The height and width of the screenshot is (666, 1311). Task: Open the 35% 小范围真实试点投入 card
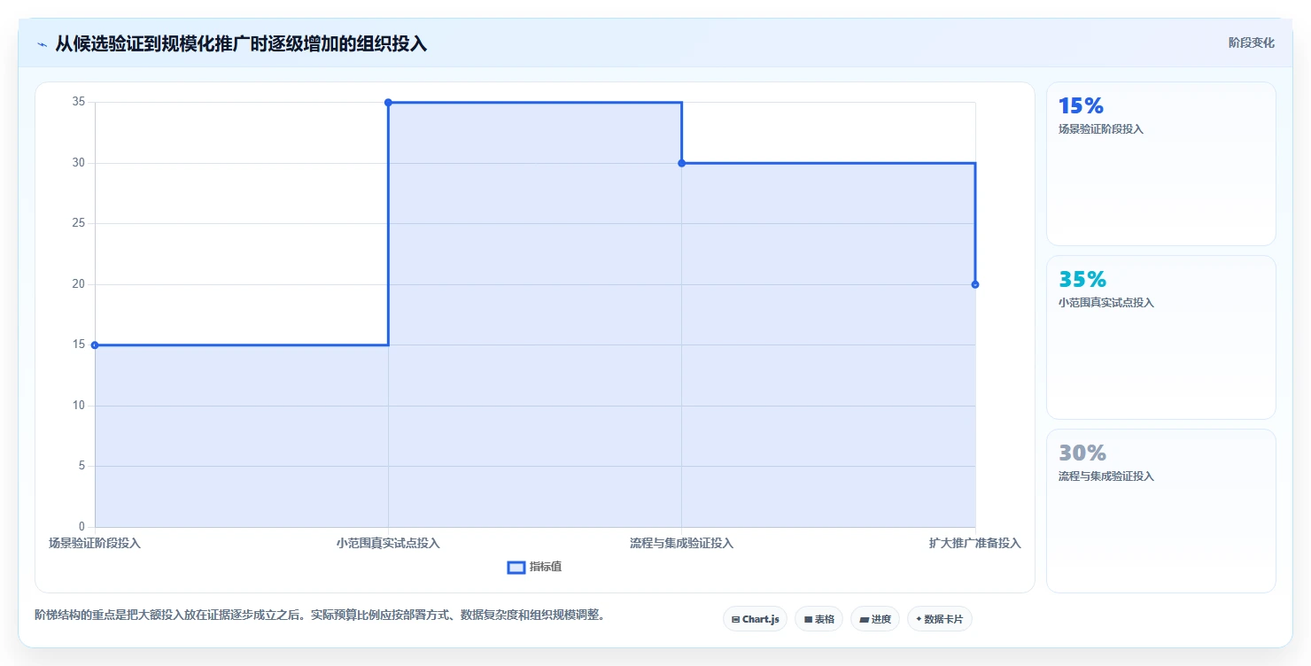coord(1160,337)
